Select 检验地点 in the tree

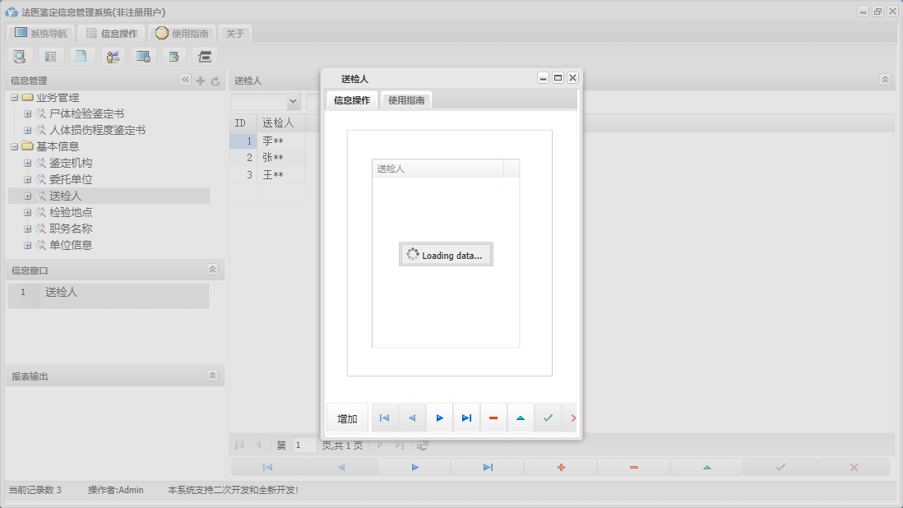(x=71, y=212)
